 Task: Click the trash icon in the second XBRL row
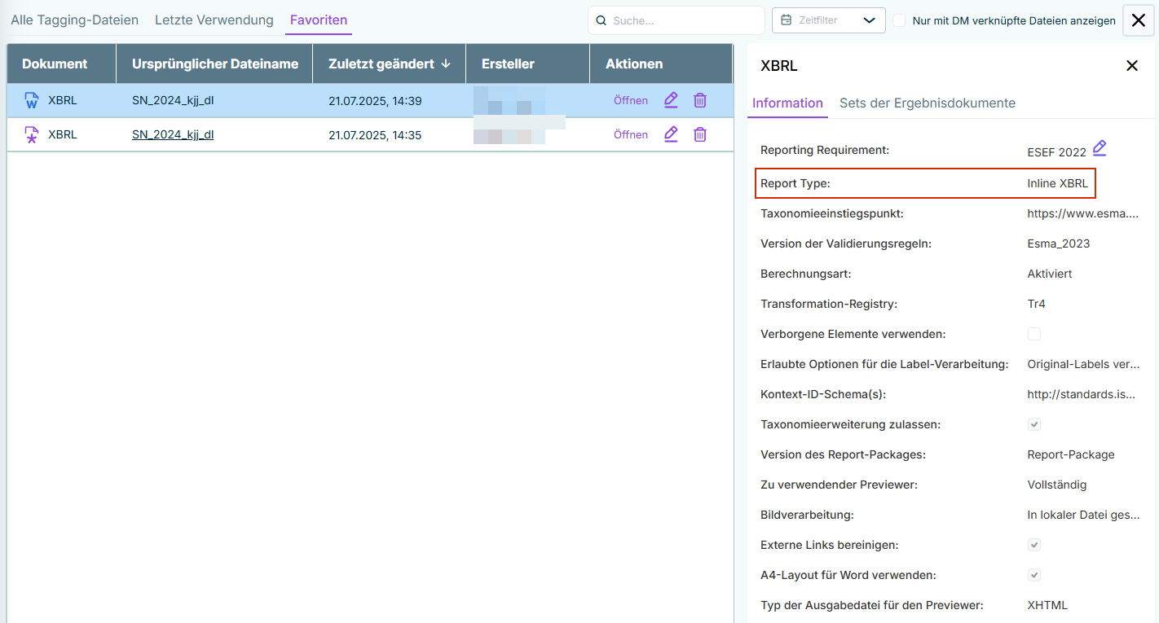click(x=700, y=134)
